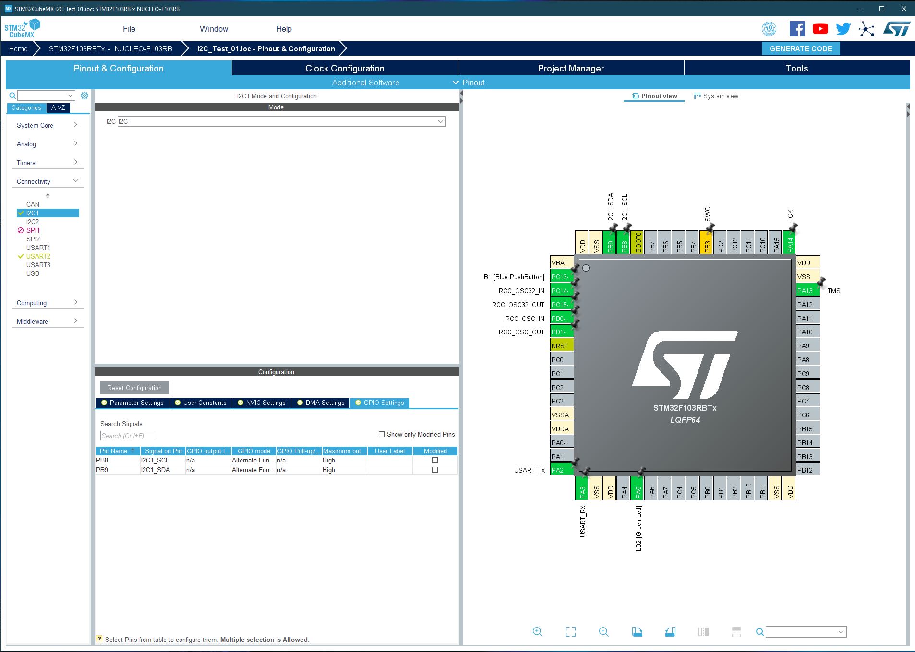This screenshot has height=652, width=915.
Task: Expand the System Core category
Action: pos(48,125)
